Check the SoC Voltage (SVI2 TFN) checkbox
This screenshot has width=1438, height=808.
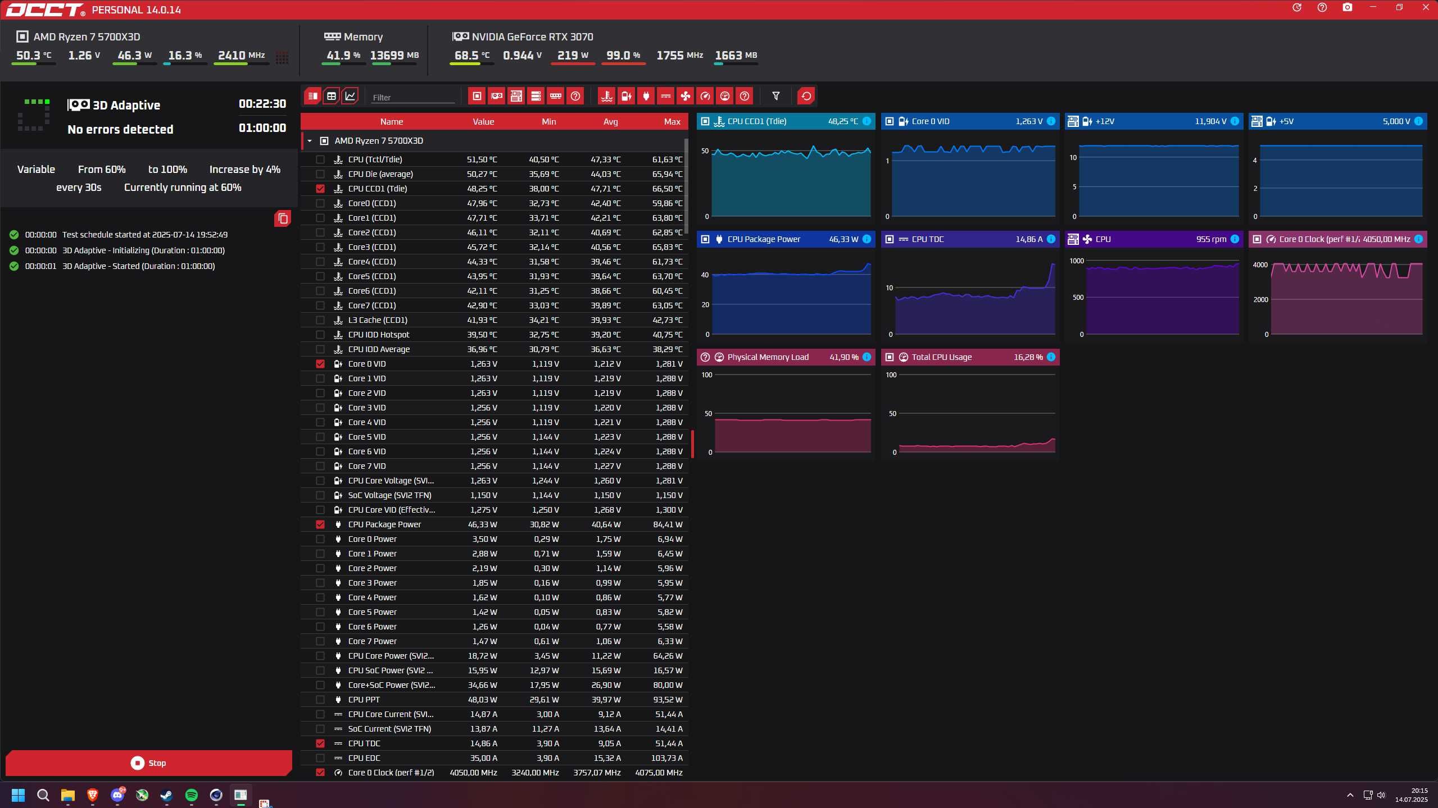click(x=320, y=495)
